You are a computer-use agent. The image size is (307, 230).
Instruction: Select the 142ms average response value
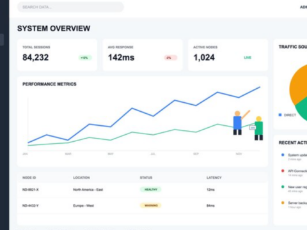point(121,57)
